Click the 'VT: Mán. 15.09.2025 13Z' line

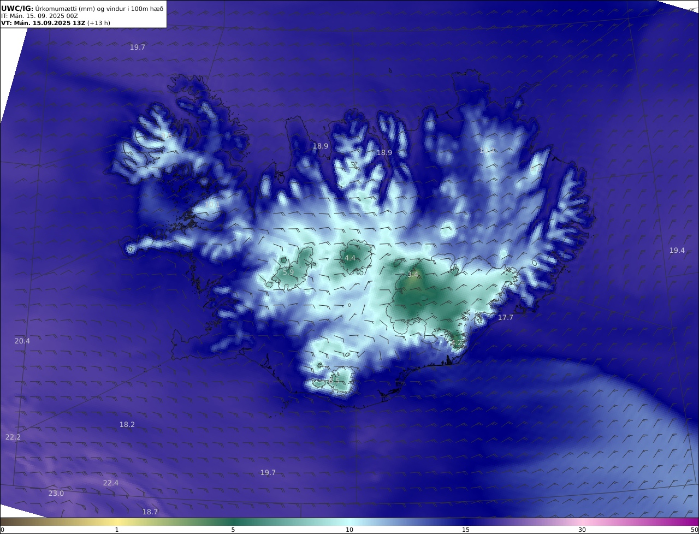pos(42,23)
